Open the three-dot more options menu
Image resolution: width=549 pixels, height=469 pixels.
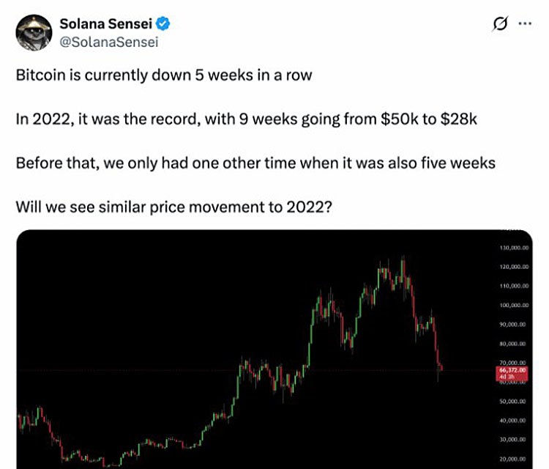pos(525,23)
